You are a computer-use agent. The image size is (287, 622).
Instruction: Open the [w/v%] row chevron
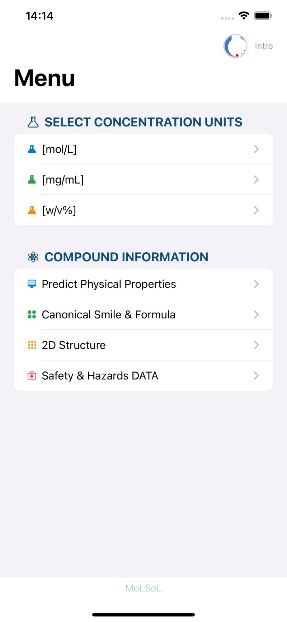(x=256, y=210)
